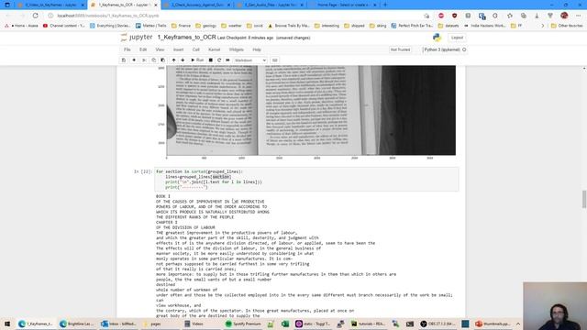Open the File menu

tap(127, 49)
